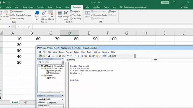This screenshot has height=108, width=193.
Task: Select column D header
Action: 70,33
